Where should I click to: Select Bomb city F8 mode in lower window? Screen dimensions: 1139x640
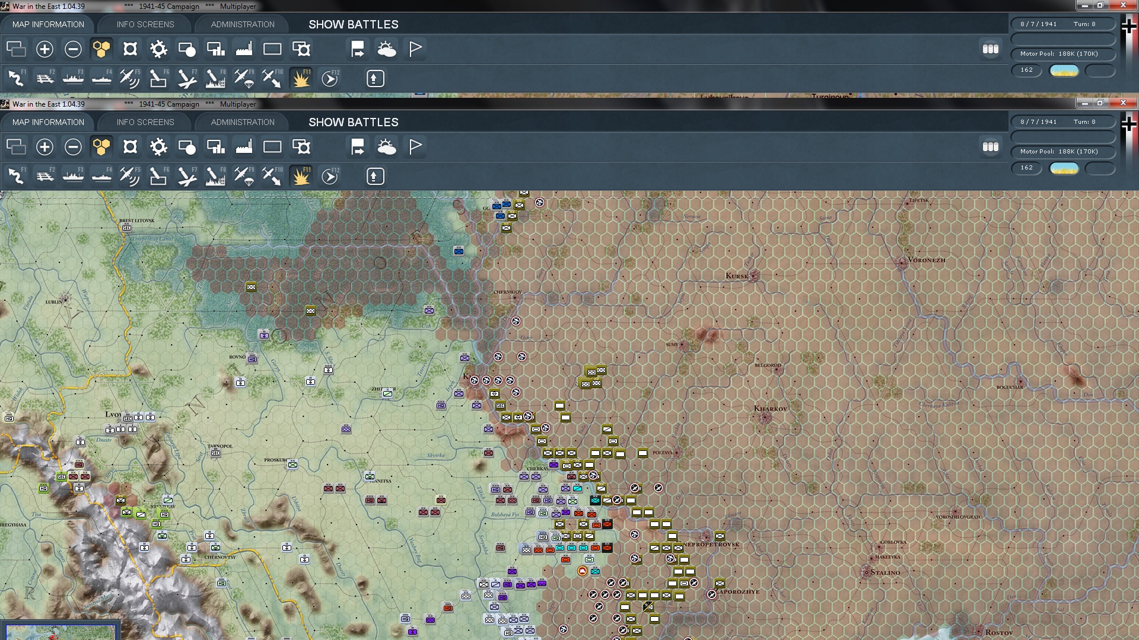point(215,177)
